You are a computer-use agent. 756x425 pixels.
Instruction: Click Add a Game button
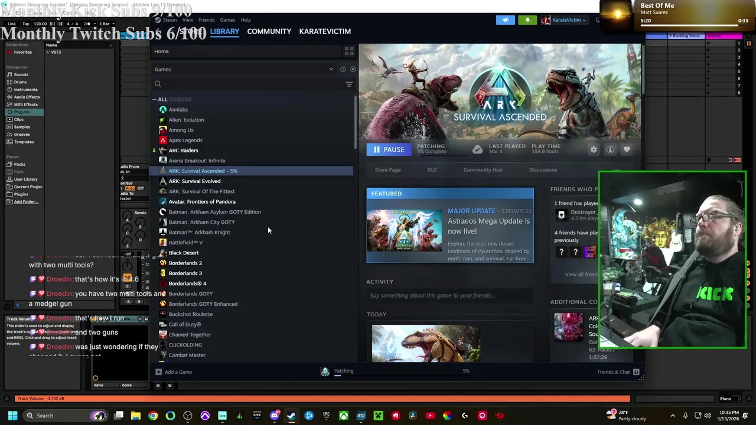(174, 372)
